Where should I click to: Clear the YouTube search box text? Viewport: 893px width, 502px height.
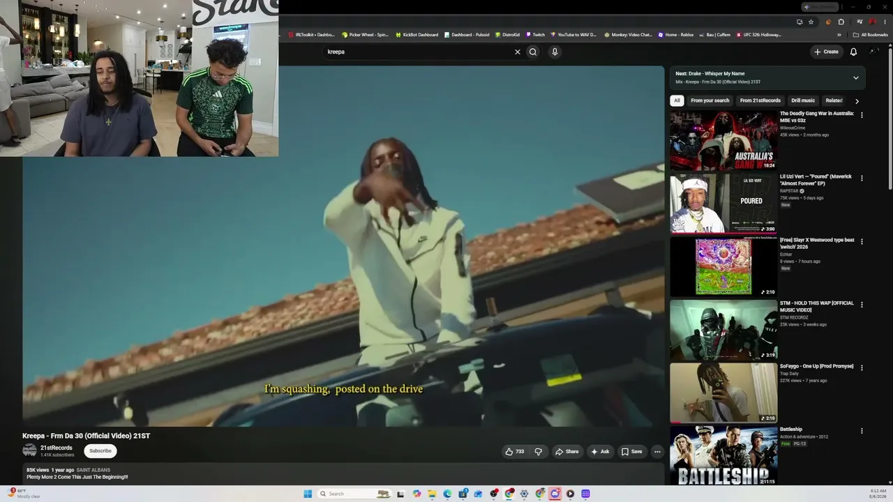(518, 52)
